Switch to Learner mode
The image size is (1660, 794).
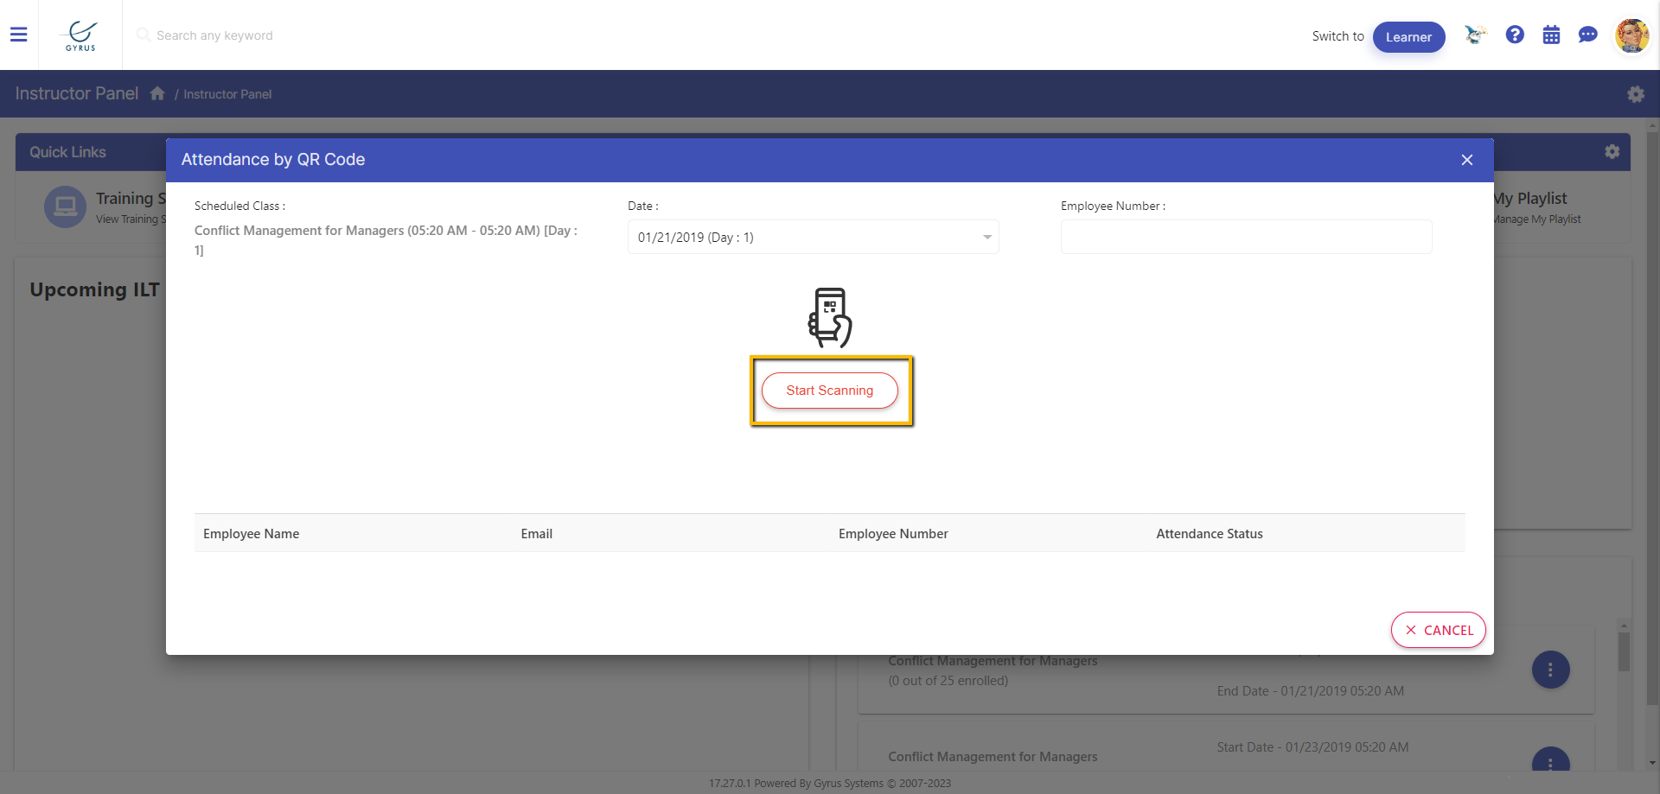[1408, 37]
